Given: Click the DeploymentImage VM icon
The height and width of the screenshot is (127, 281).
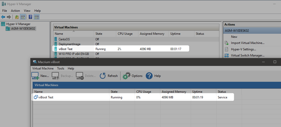Looking at the screenshot, I should click(56, 44).
